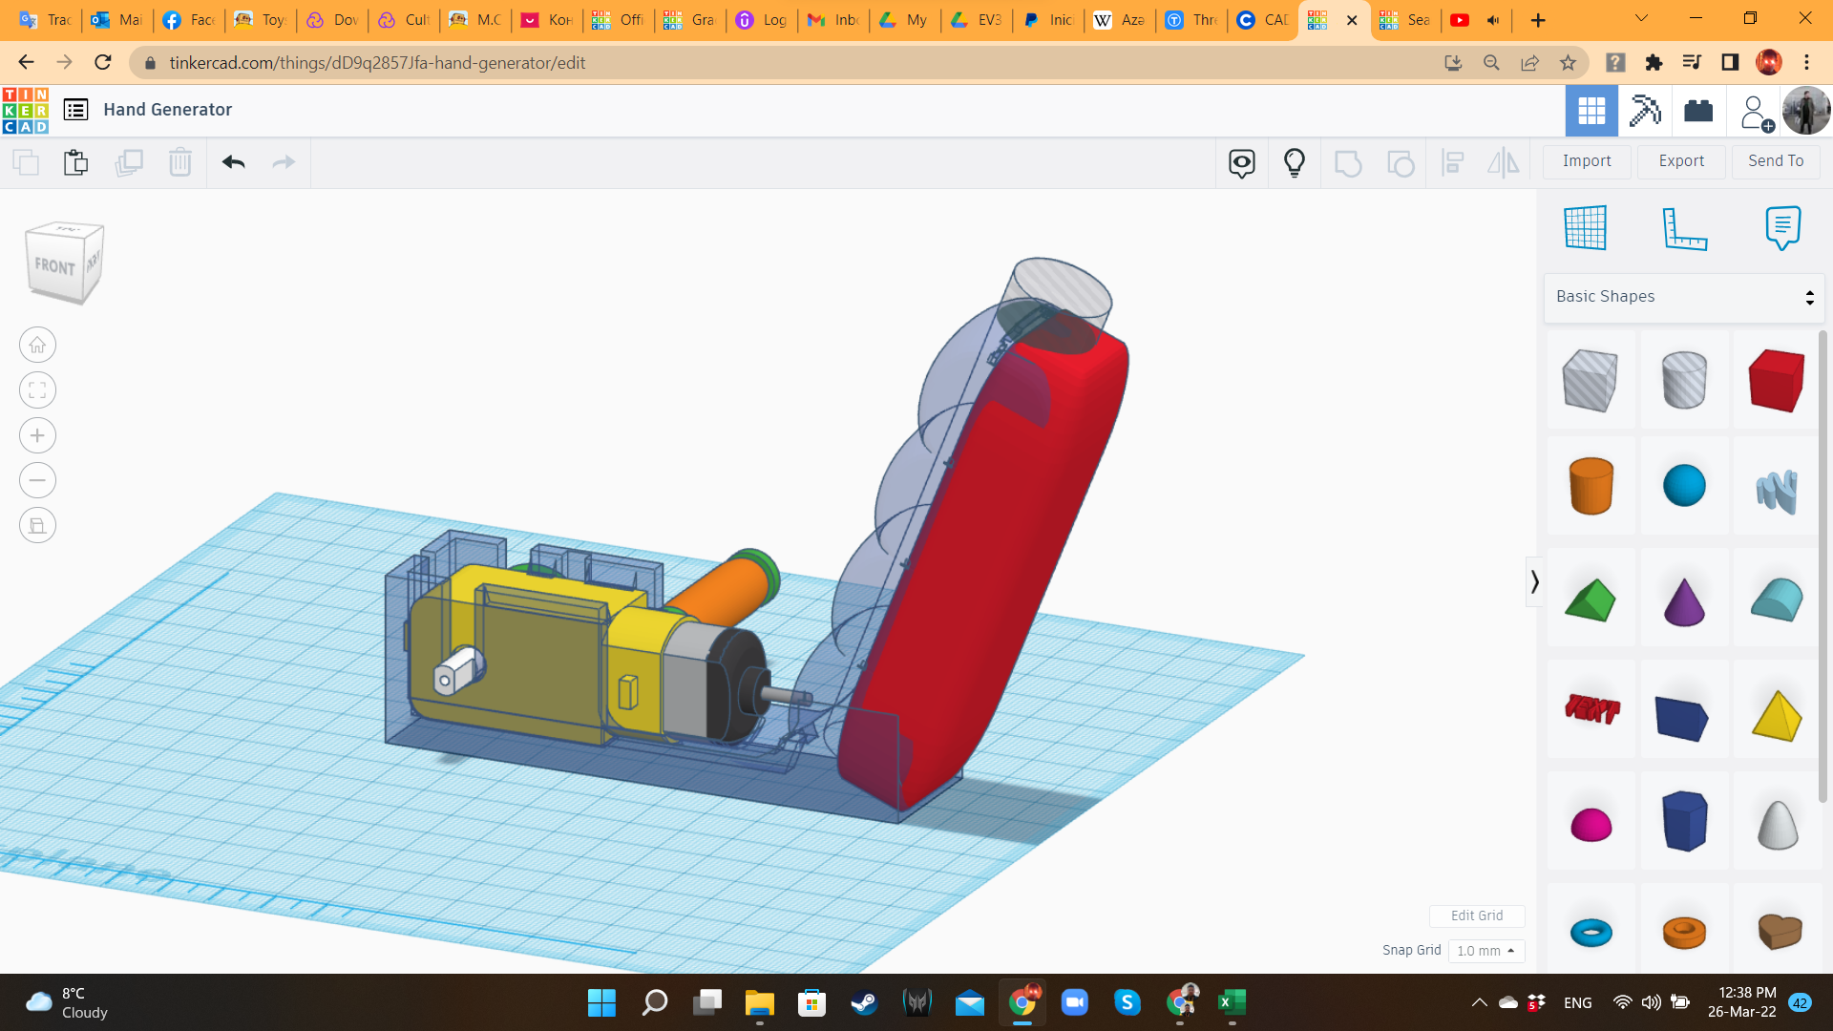Toggle notes visibility eye icon
This screenshot has width=1833, height=1031.
click(x=1241, y=162)
